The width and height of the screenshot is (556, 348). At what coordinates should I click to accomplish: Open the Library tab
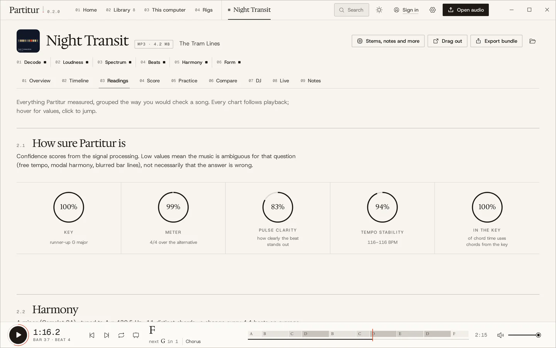click(x=120, y=10)
